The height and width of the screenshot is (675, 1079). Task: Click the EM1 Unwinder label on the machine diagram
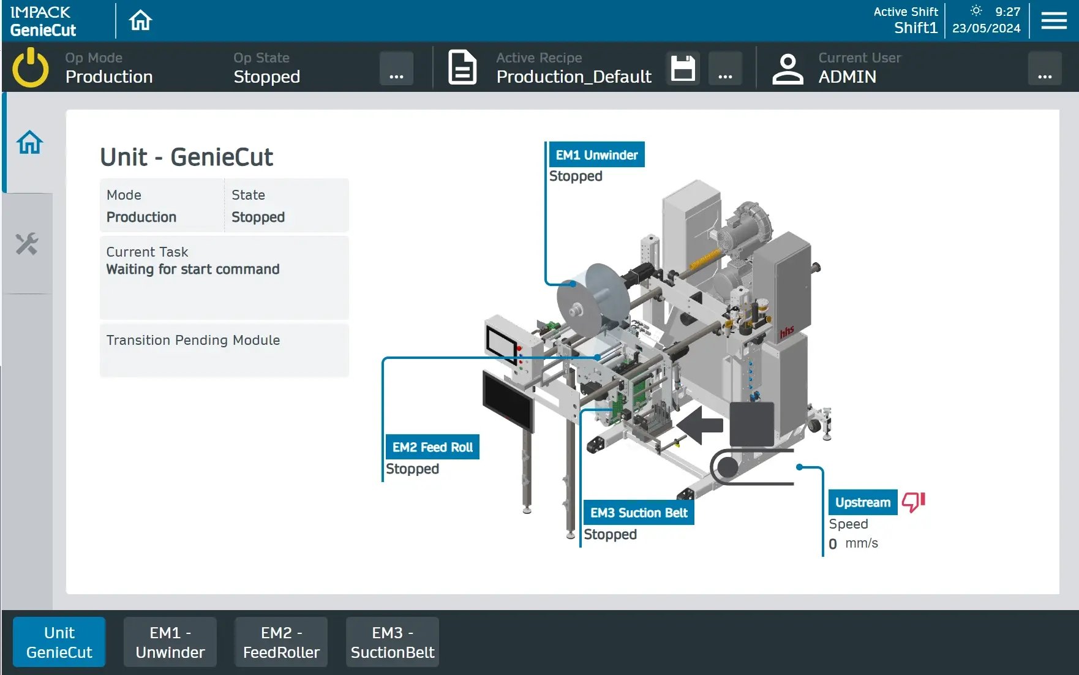point(596,154)
